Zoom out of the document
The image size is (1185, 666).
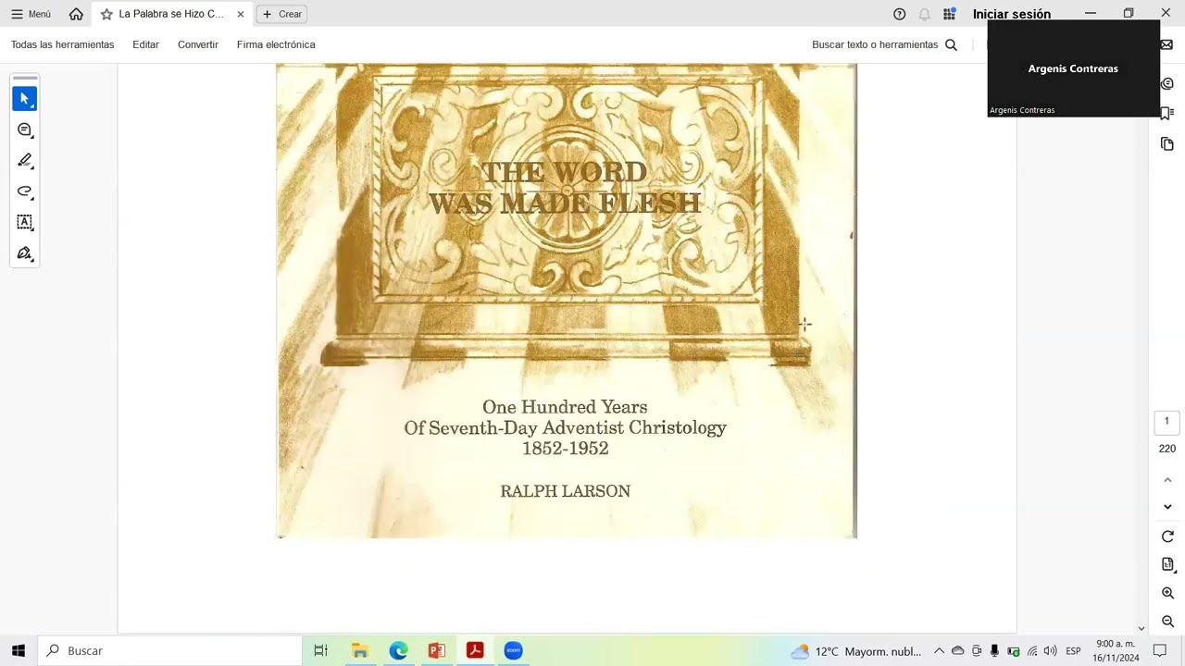(x=1167, y=622)
